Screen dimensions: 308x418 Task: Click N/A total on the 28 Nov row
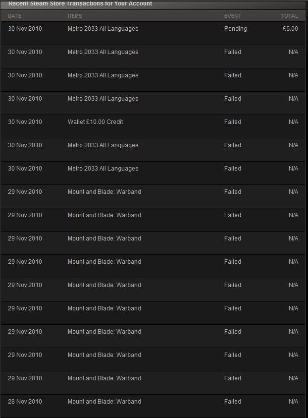293,402
